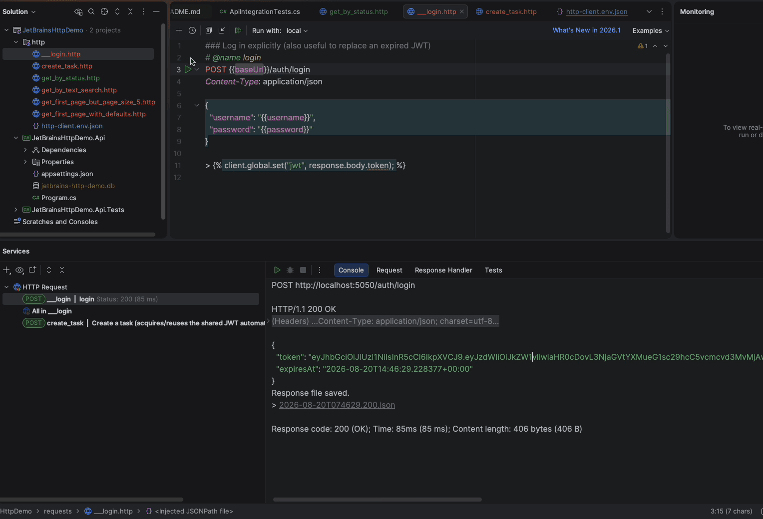Add service in Services panel
The image size is (763, 519).
(x=6, y=270)
